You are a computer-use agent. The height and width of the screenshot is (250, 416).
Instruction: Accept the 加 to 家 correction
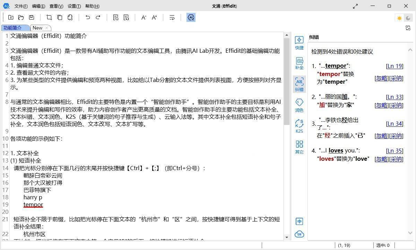point(396,105)
